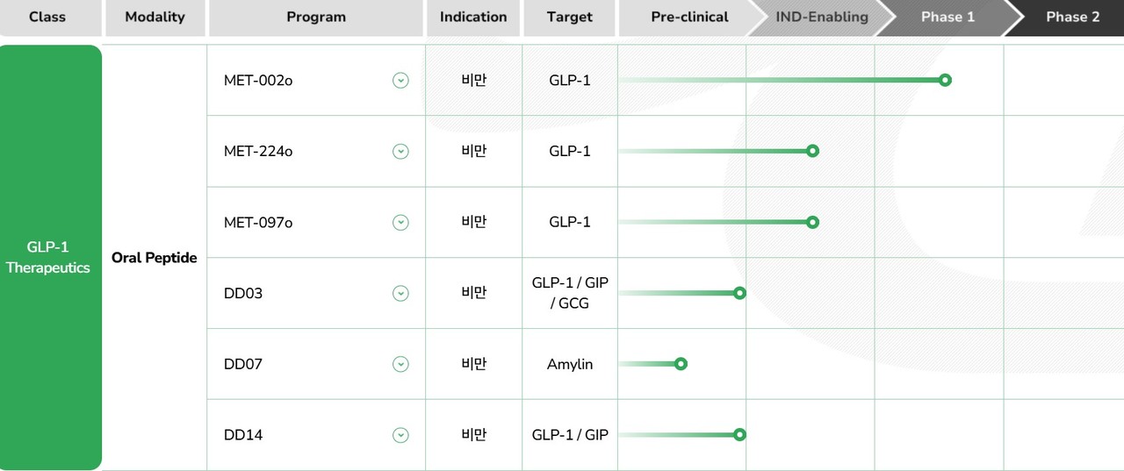Click the Oral Peptide modality label
This screenshot has width=1124, height=471.
[155, 258]
